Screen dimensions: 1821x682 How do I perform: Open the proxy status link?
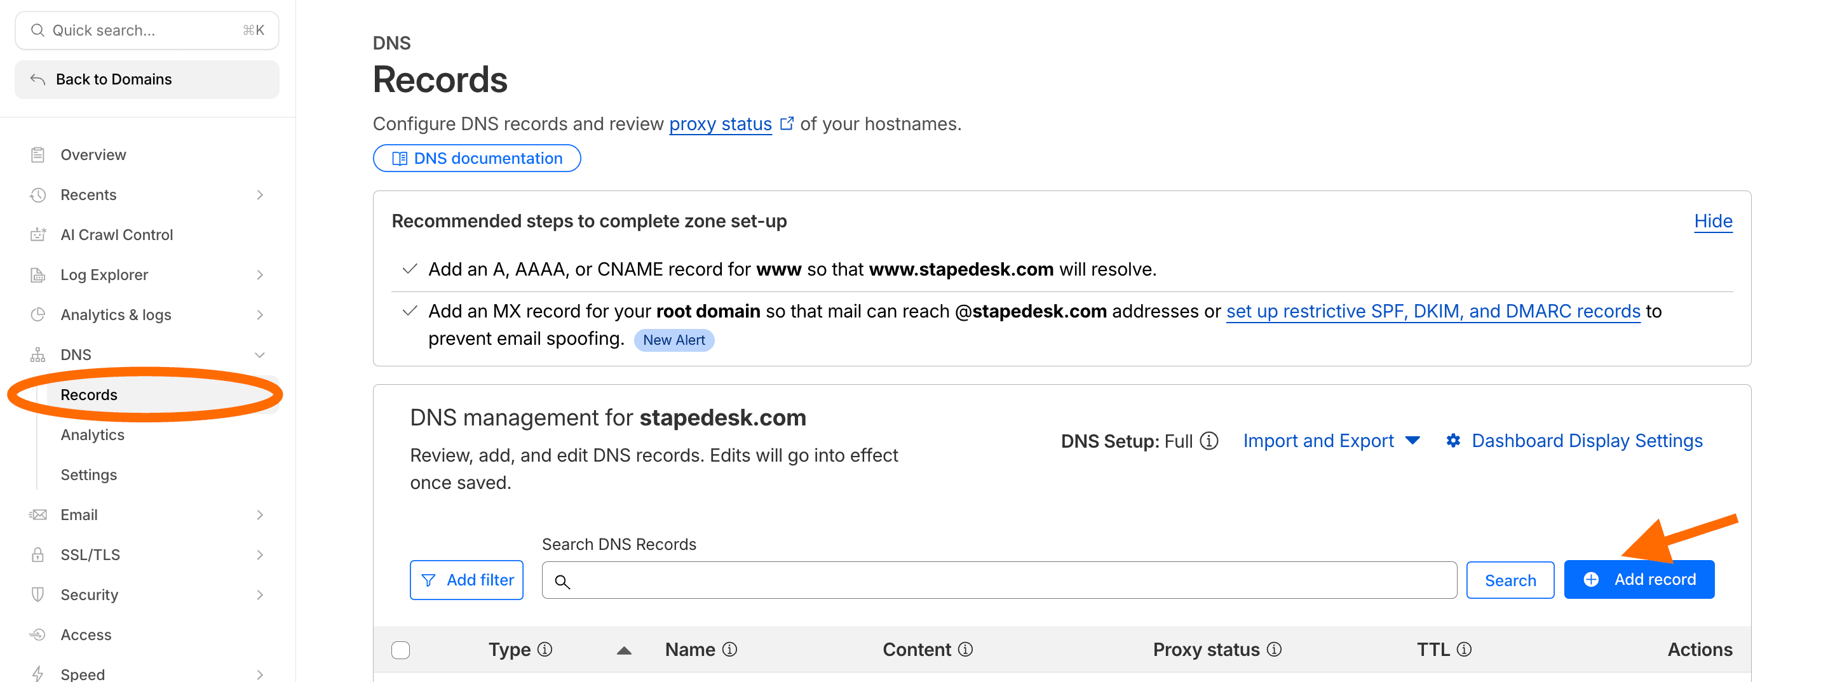point(721,123)
